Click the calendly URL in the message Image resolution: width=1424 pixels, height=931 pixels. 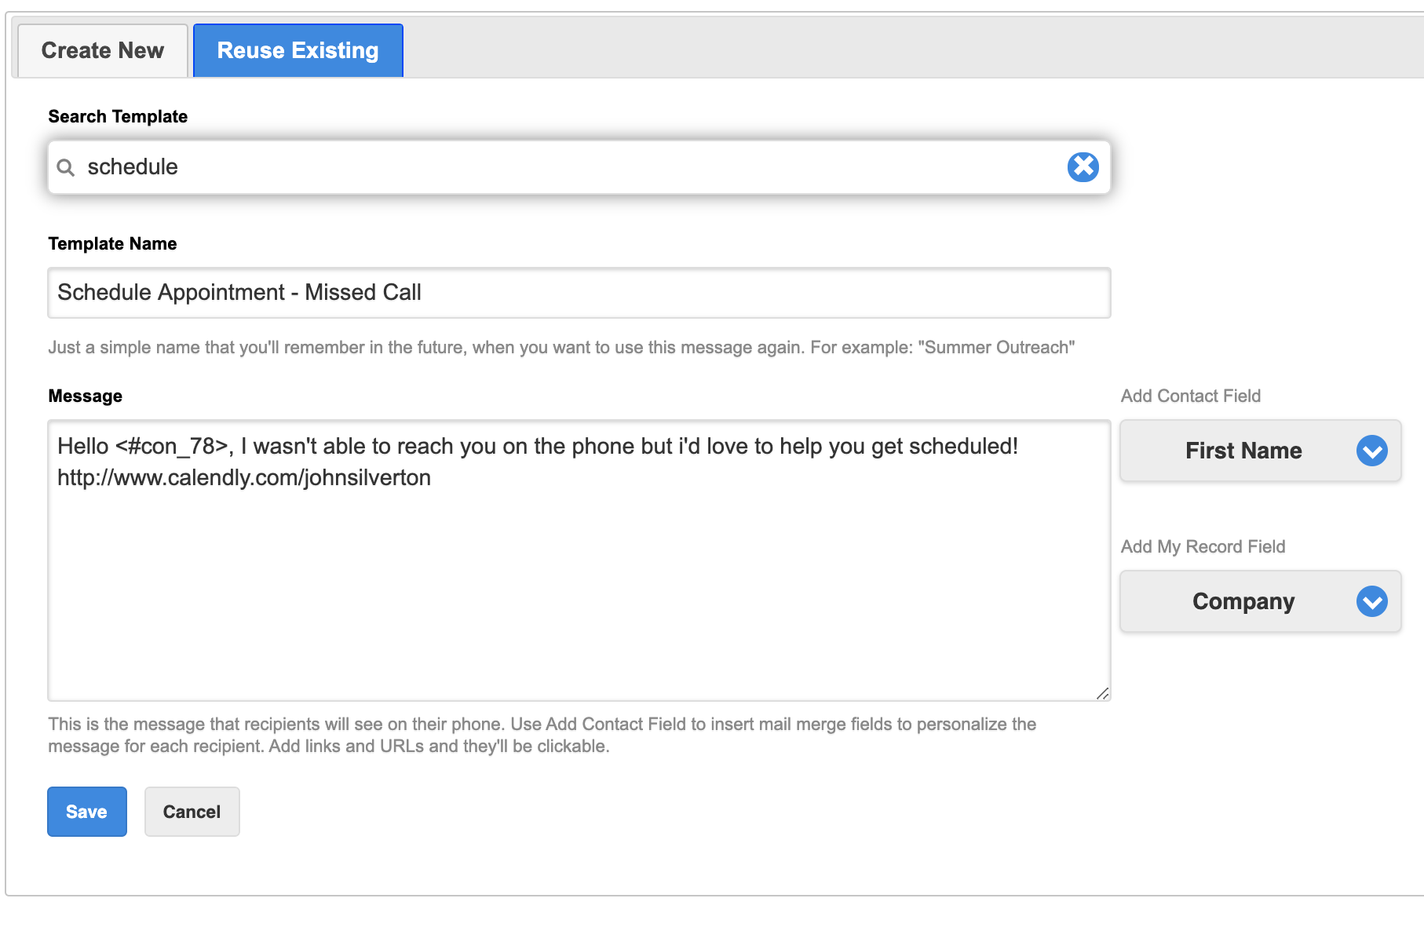click(x=244, y=477)
